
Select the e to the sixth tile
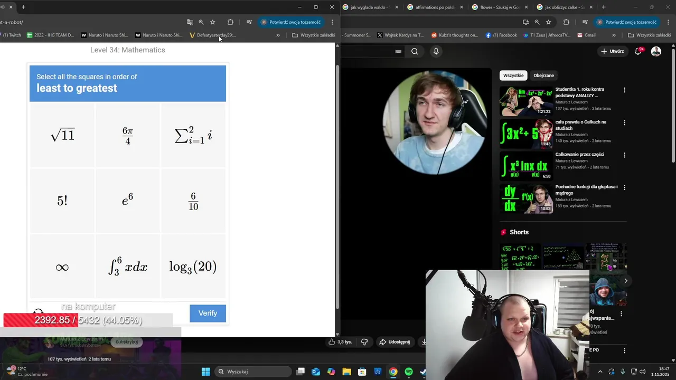(128, 201)
